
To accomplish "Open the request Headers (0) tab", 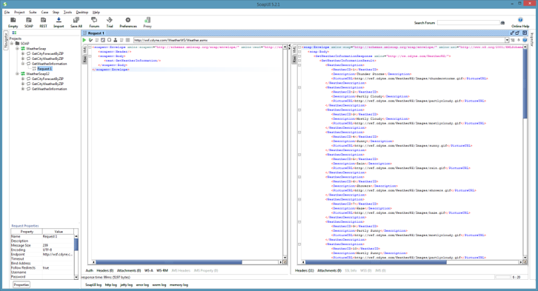I will pyautogui.click(x=105, y=270).
